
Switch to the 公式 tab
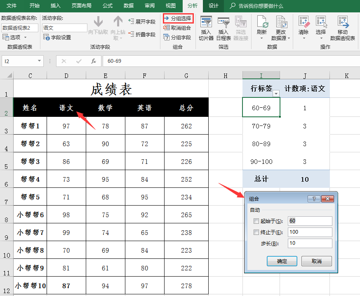pos(108,5)
